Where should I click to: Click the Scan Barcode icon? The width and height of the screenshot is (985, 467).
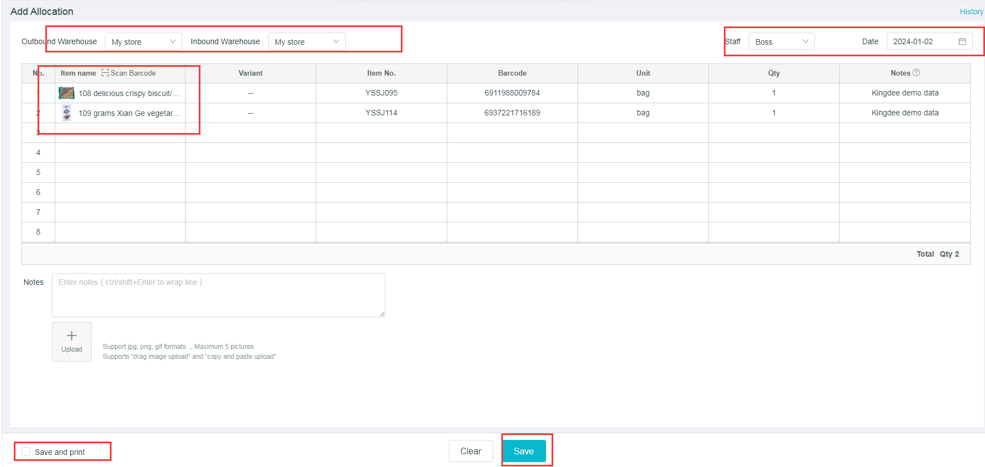coord(105,73)
